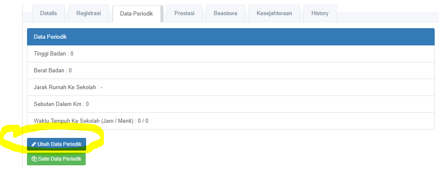Click the Jarak Rumah Ke Sekolah label
The width and height of the screenshot is (441, 172).
(x=65, y=87)
